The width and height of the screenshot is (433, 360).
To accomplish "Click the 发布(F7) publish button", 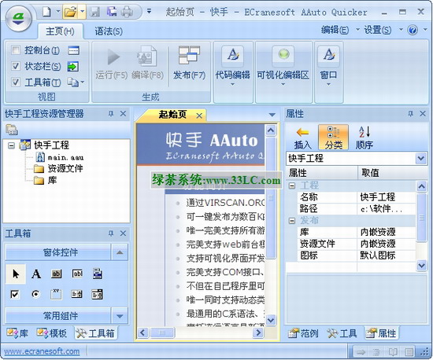I will 189,64.
